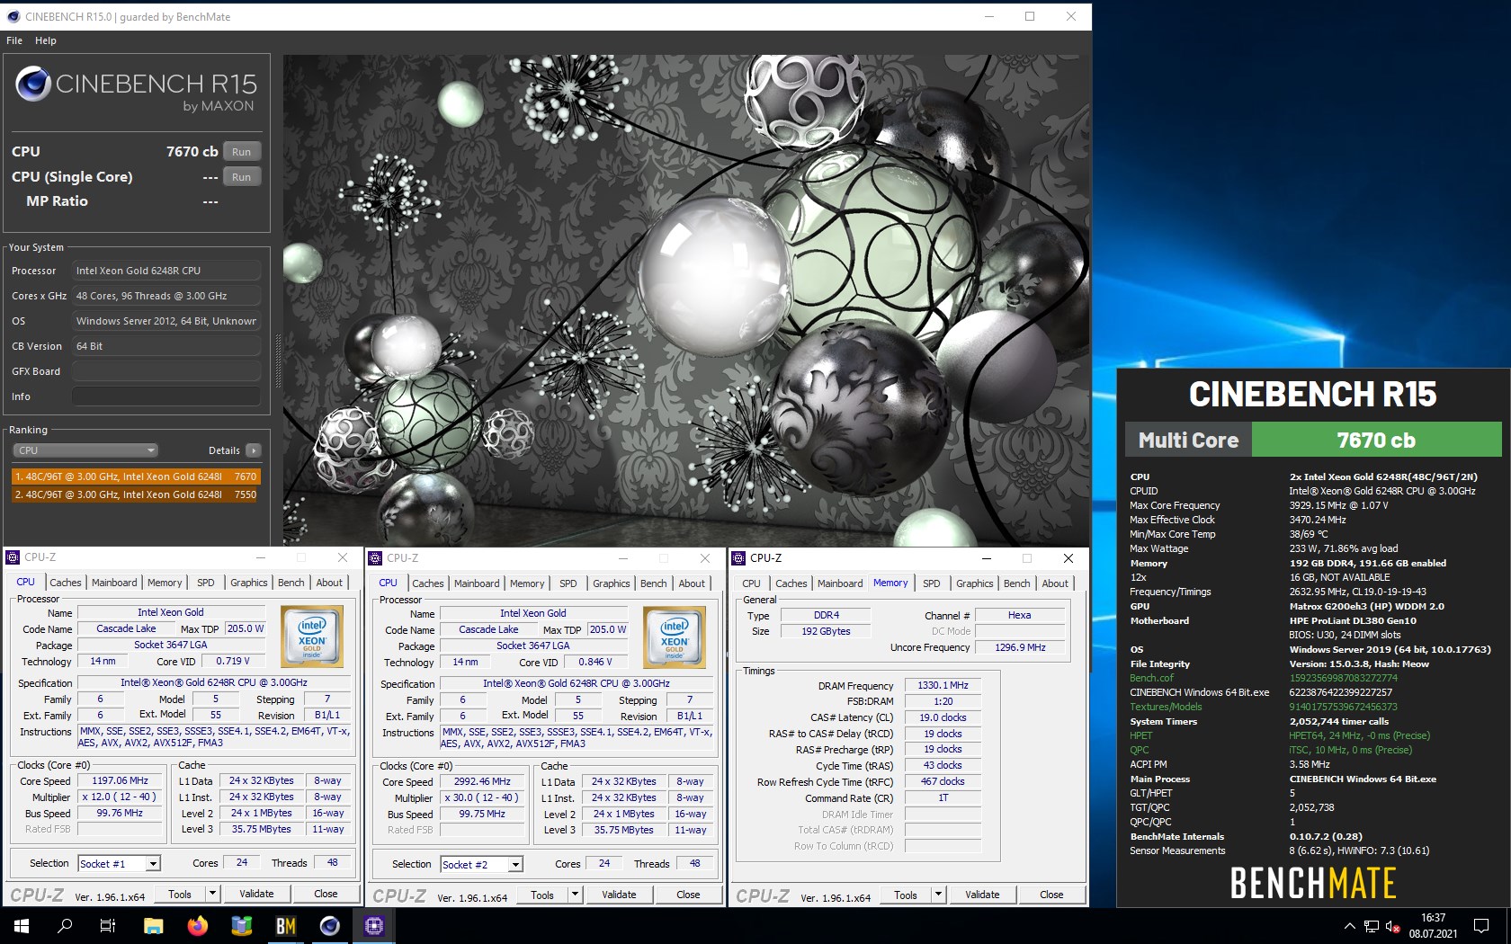This screenshot has height=944, width=1511.
Task: Open File Explorer from taskbar
Action: click(x=153, y=925)
